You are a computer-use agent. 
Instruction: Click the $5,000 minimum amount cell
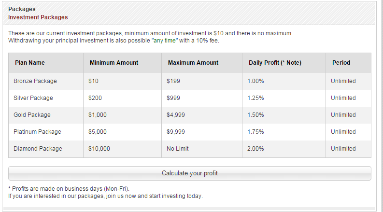[98, 132]
